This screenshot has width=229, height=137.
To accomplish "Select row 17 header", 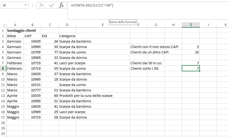I will pos(3,117).
